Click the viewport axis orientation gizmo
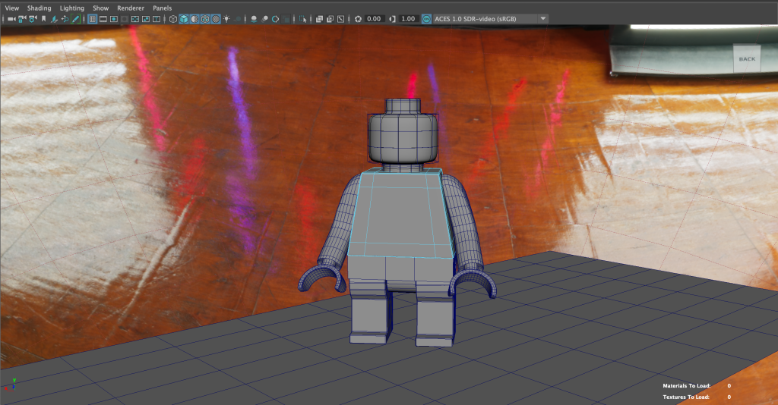Screen dimensions: 778x405 (x=11, y=385)
